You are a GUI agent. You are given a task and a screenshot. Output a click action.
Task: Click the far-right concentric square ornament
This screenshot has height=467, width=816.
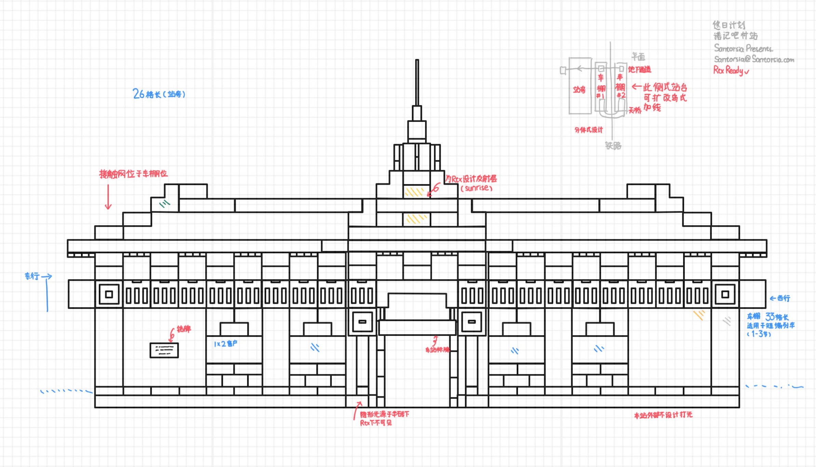pos(725,294)
